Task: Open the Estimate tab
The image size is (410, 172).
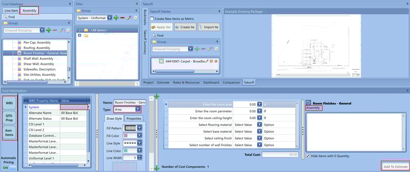Action: [x=163, y=83]
